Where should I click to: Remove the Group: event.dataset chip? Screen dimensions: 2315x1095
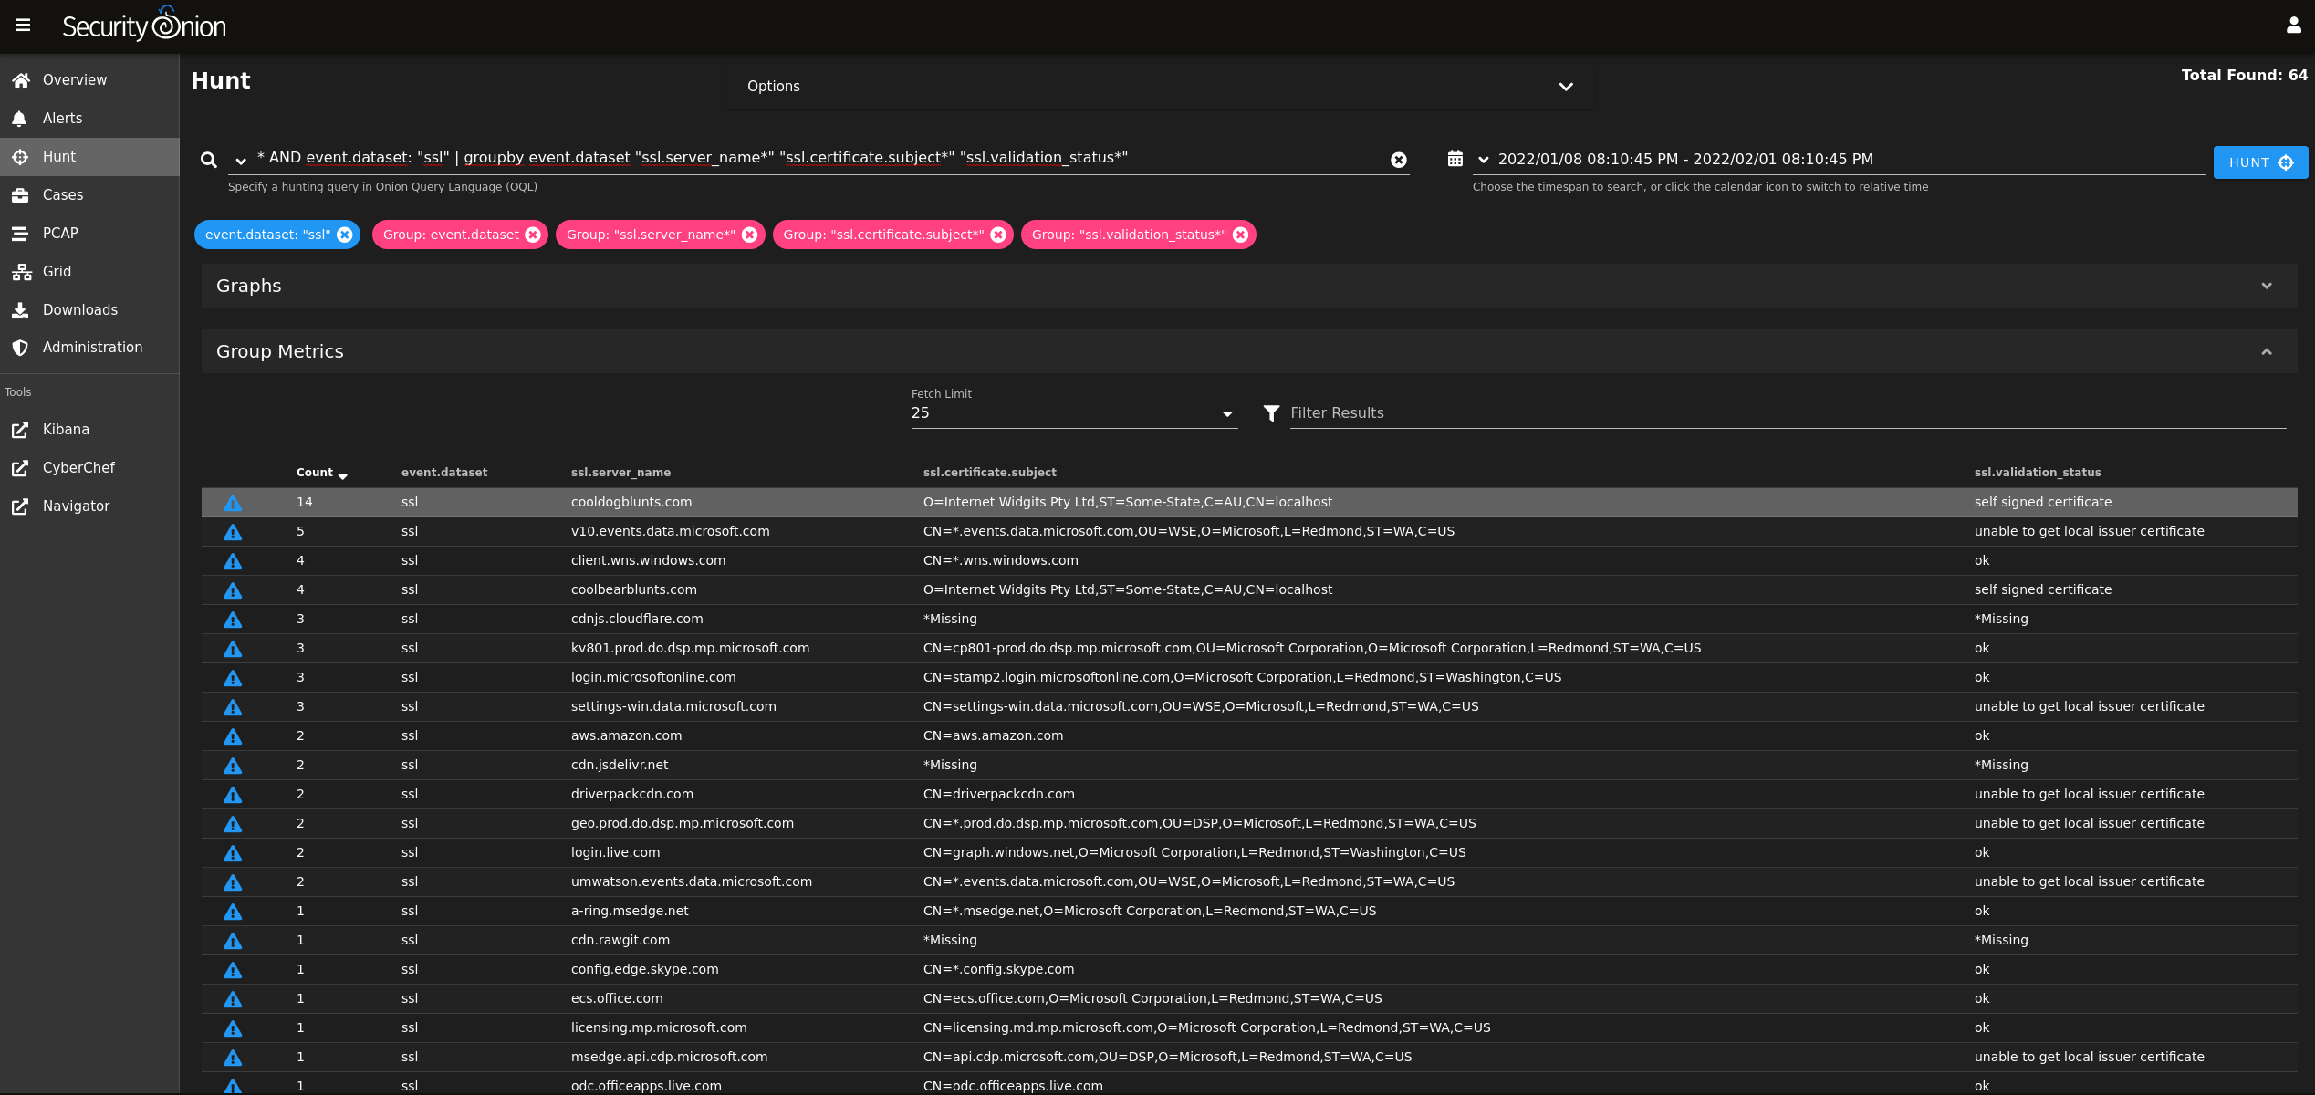tap(533, 235)
